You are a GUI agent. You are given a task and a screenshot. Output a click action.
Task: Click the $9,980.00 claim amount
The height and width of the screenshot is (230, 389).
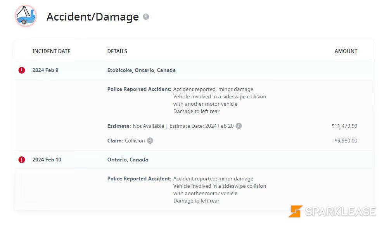pyautogui.click(x=346, y=141)
